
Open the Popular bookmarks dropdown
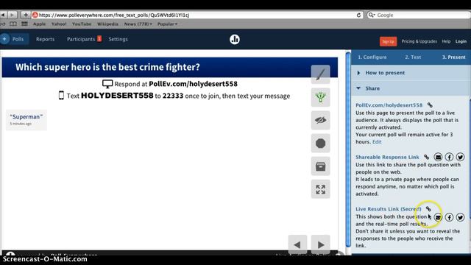tap(167, 24)
